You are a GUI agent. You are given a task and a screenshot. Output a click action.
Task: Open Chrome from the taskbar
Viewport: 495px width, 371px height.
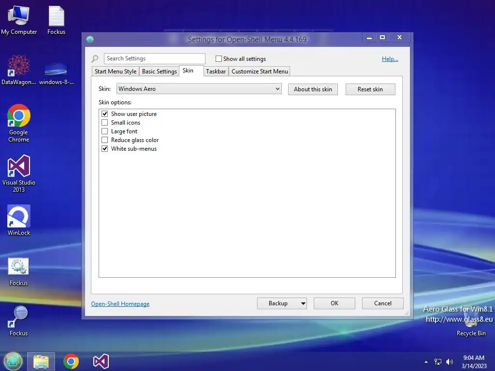[x=71, y=361]
